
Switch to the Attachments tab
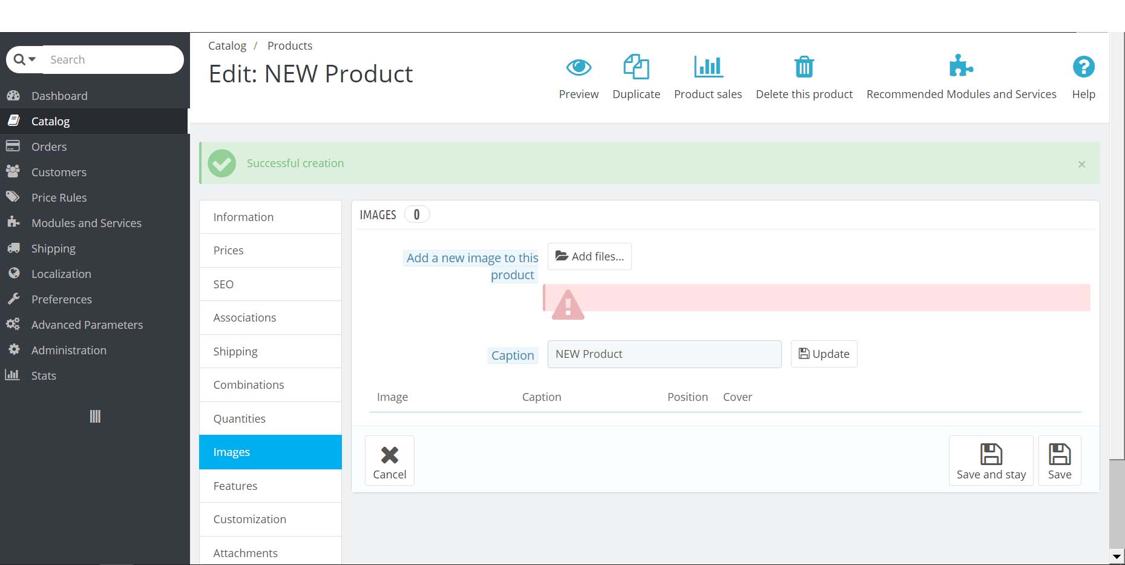click(x=271, y=551)
